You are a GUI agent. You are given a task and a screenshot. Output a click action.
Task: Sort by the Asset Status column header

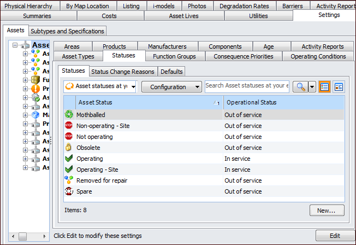(x=142, y=102)
